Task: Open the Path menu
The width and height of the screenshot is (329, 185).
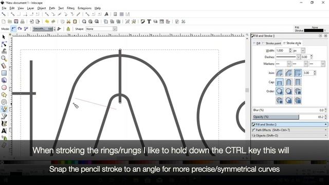Action: pos(52,8)
